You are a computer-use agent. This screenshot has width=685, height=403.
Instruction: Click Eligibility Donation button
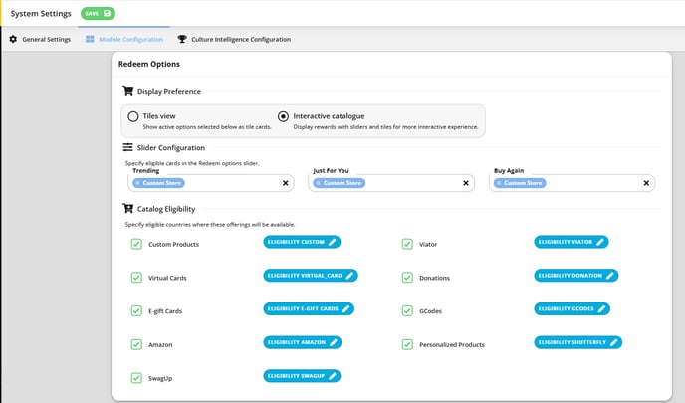pyautogui.click(x=576, y=276)
